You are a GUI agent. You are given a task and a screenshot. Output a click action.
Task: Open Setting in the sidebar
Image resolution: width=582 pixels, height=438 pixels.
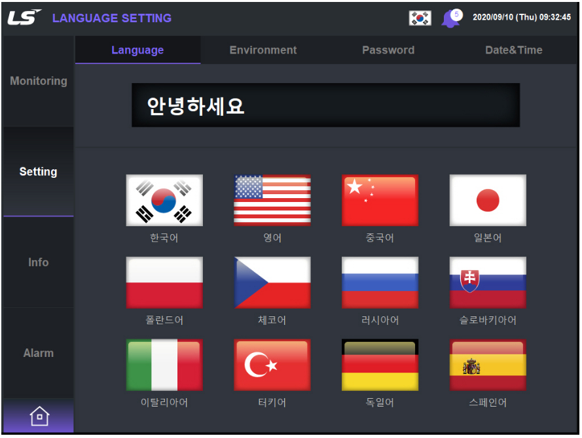pyautogui.click(x=39, y=171)
